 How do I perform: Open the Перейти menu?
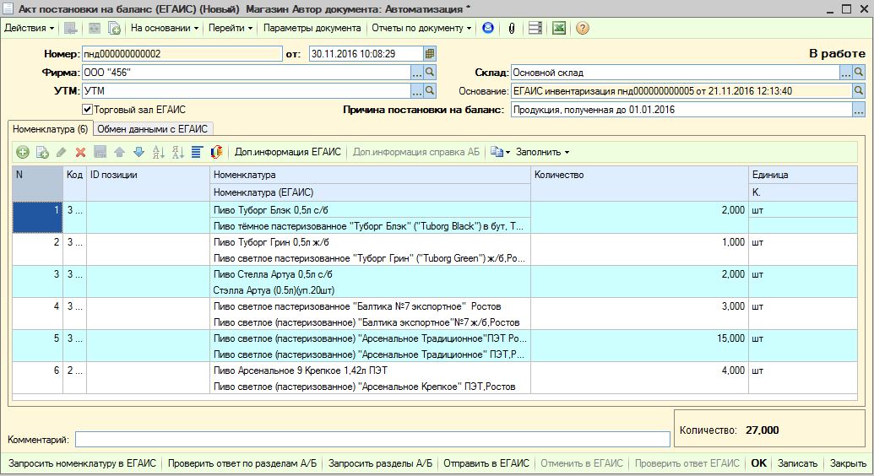[231, 28]
